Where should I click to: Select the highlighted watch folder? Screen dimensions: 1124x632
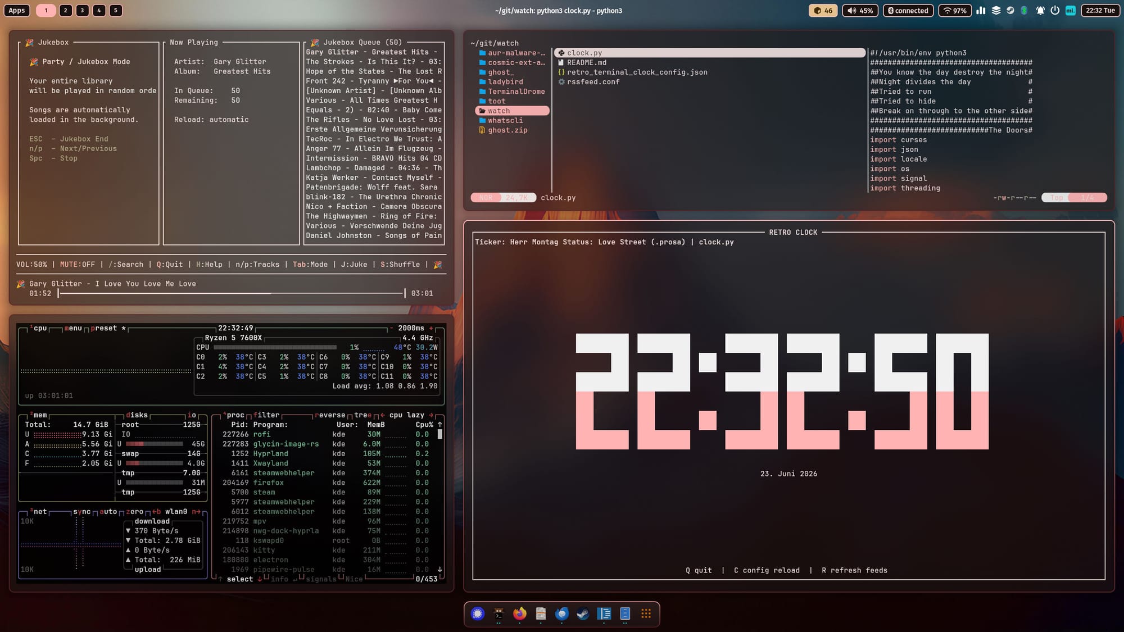[512, 111]
